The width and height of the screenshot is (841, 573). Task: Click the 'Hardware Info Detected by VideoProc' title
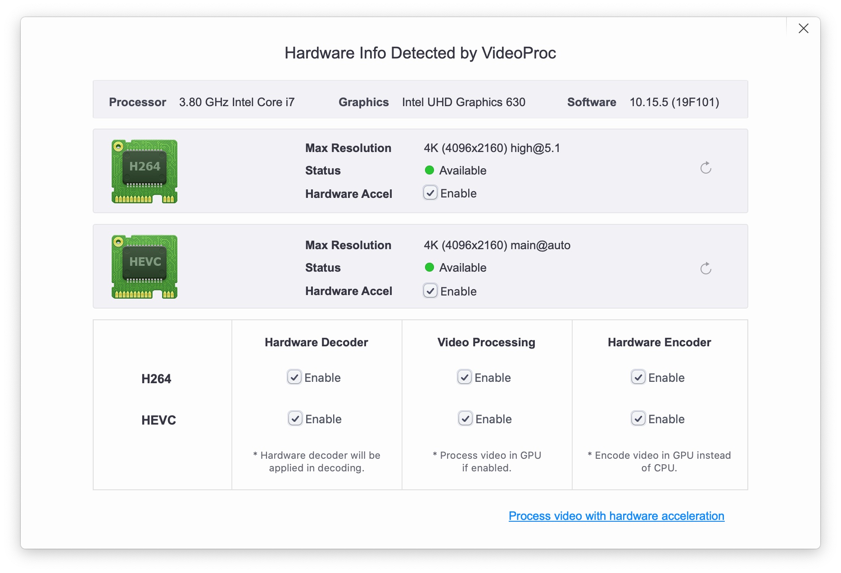420,53
